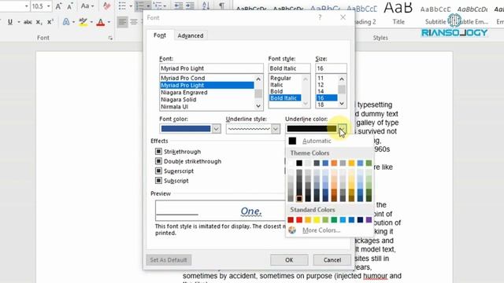
Task: Apply the Title style in Styles gallery
Action: pyautogui.click(x=398, y=13)
